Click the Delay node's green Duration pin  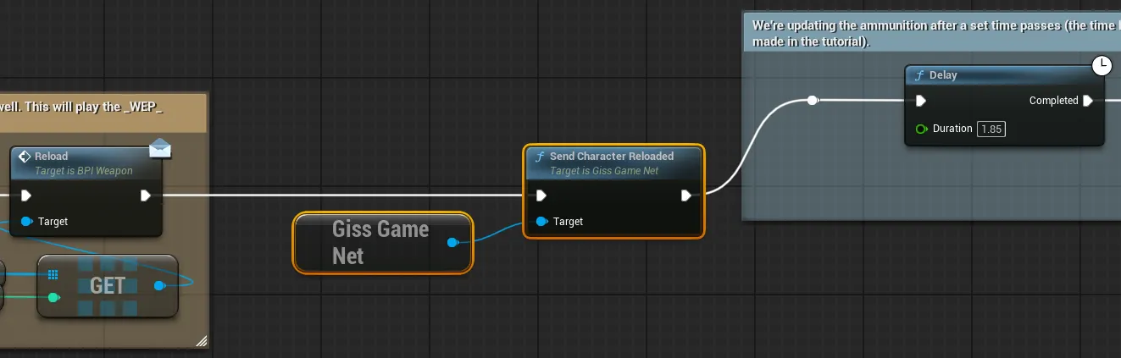(922, 129)
